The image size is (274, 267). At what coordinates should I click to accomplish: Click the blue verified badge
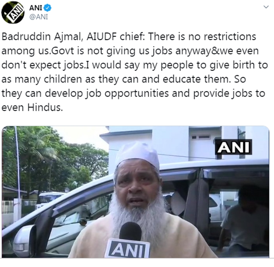coord(48,8)
